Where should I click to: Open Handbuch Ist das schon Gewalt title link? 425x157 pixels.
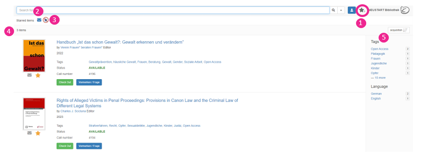(x=121, y=42)
